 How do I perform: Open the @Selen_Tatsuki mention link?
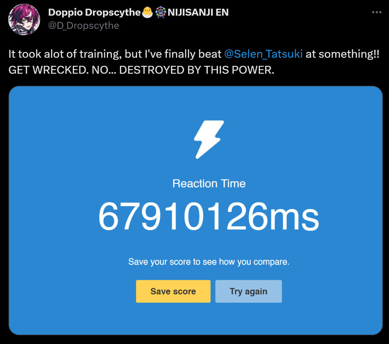(x=263, y=54)
